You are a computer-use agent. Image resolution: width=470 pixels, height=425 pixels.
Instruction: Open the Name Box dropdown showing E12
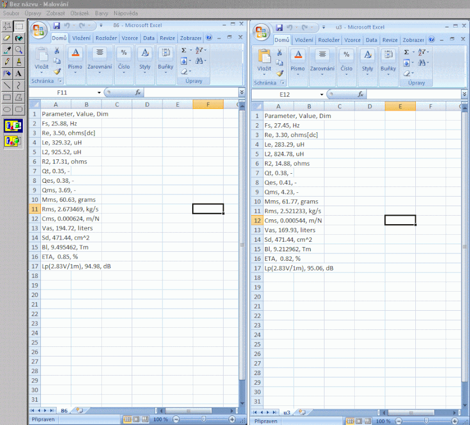point(322,95)
